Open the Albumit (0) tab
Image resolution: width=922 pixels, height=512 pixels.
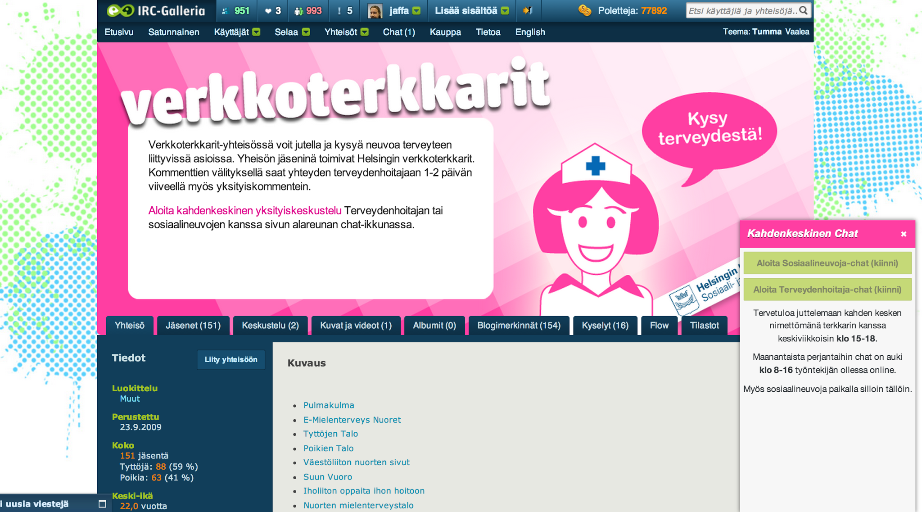click(434, 326)
